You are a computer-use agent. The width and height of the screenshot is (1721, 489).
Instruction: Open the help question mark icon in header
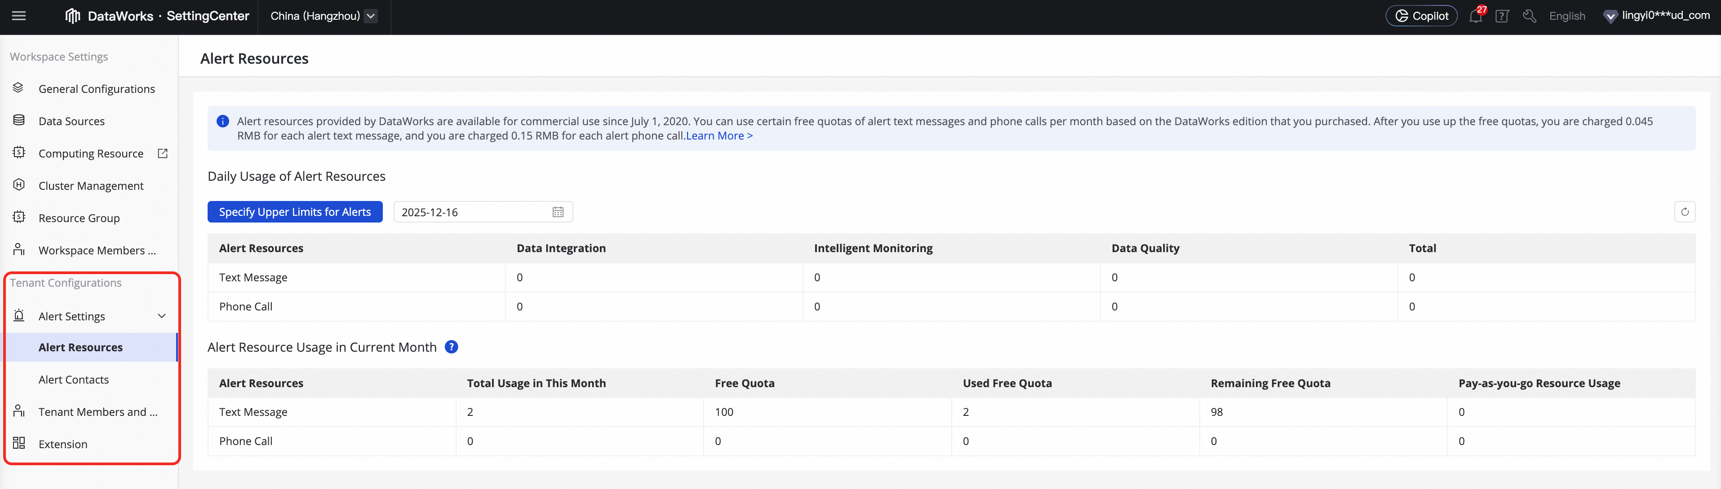pos(1502,17)
